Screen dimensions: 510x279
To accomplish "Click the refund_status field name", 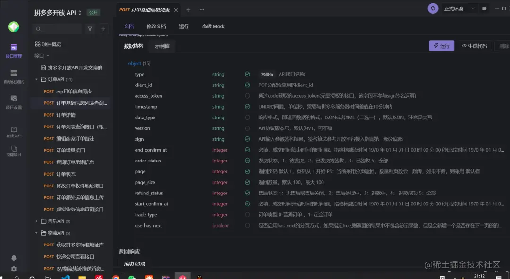I will pyautogui.click(x=149, y=193).
